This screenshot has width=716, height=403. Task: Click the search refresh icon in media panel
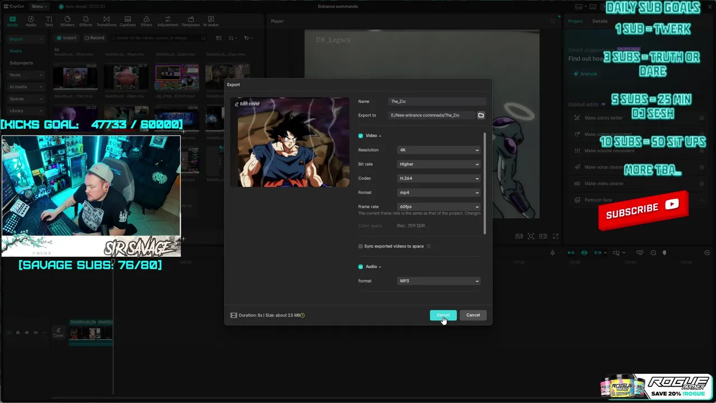[x=204, y=38]
